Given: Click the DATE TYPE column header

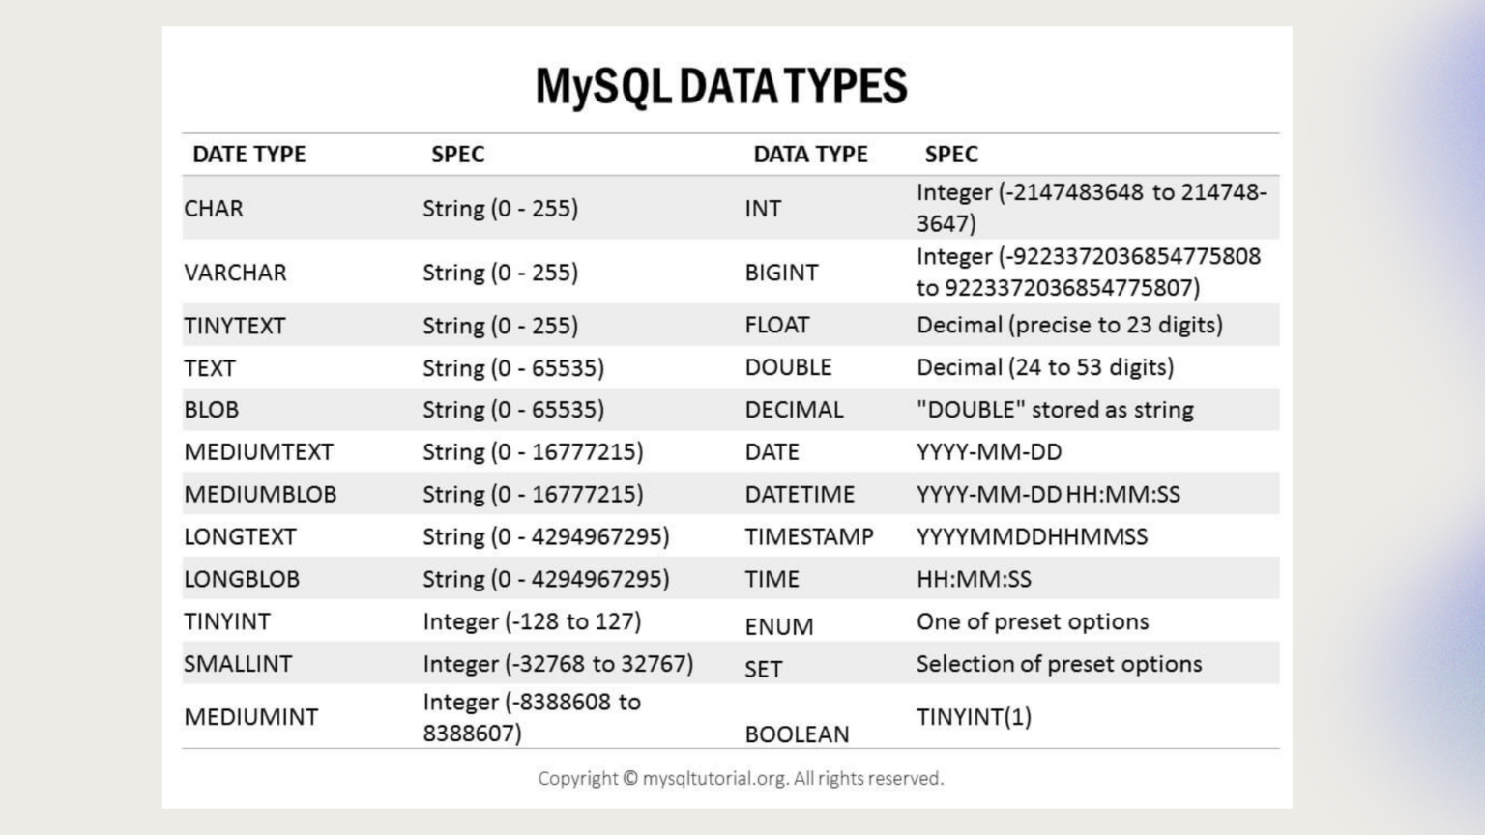Looking at the screenshot, I should (248, 155).
